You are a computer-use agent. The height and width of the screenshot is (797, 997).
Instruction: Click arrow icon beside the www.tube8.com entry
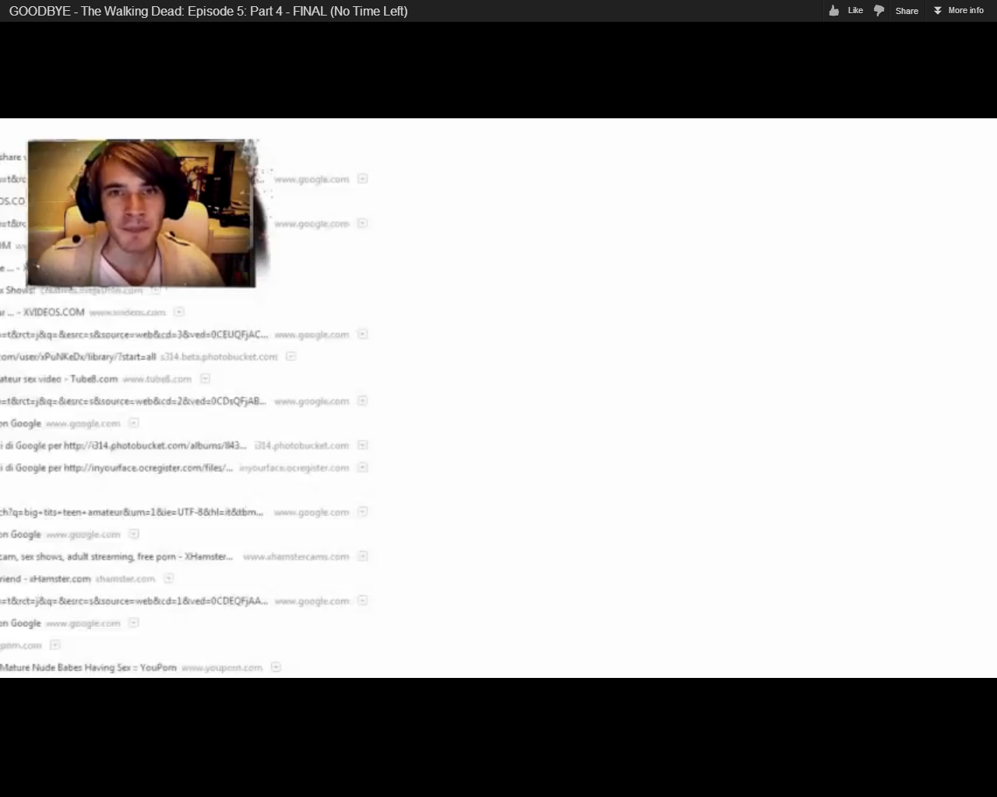(205, 379)
